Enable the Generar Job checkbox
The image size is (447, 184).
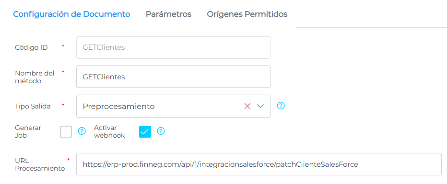pyautogui.click(x=66, y=131)
